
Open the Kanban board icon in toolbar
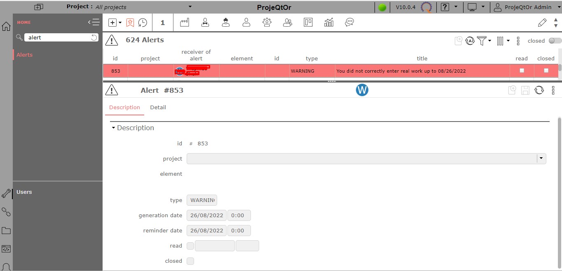coord(308,23)
